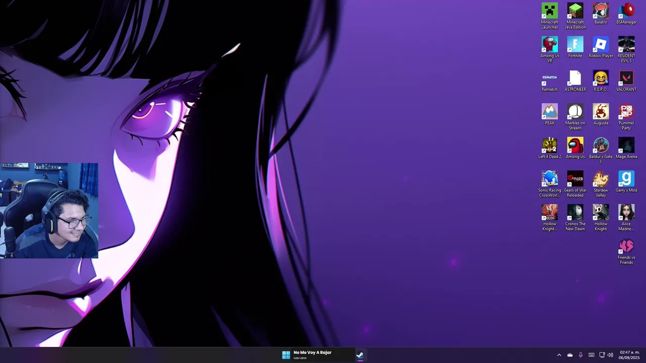Viewport: 646px width, 363px height.
Task: Open network settings from the tray
Action: [602, 355]
